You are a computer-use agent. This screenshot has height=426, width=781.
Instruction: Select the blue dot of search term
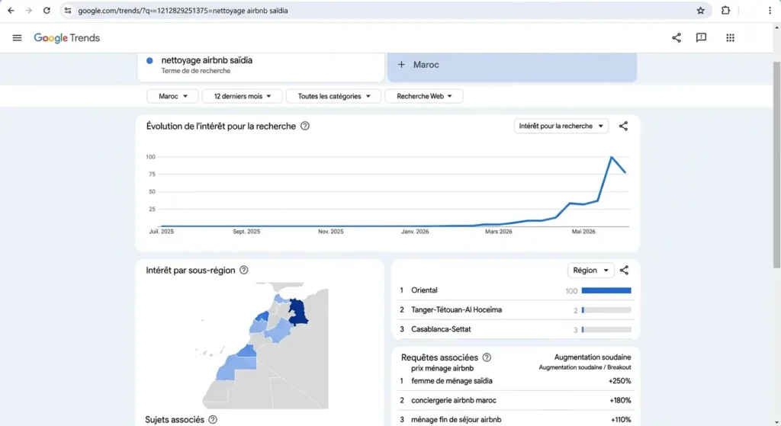click(149, 61)
